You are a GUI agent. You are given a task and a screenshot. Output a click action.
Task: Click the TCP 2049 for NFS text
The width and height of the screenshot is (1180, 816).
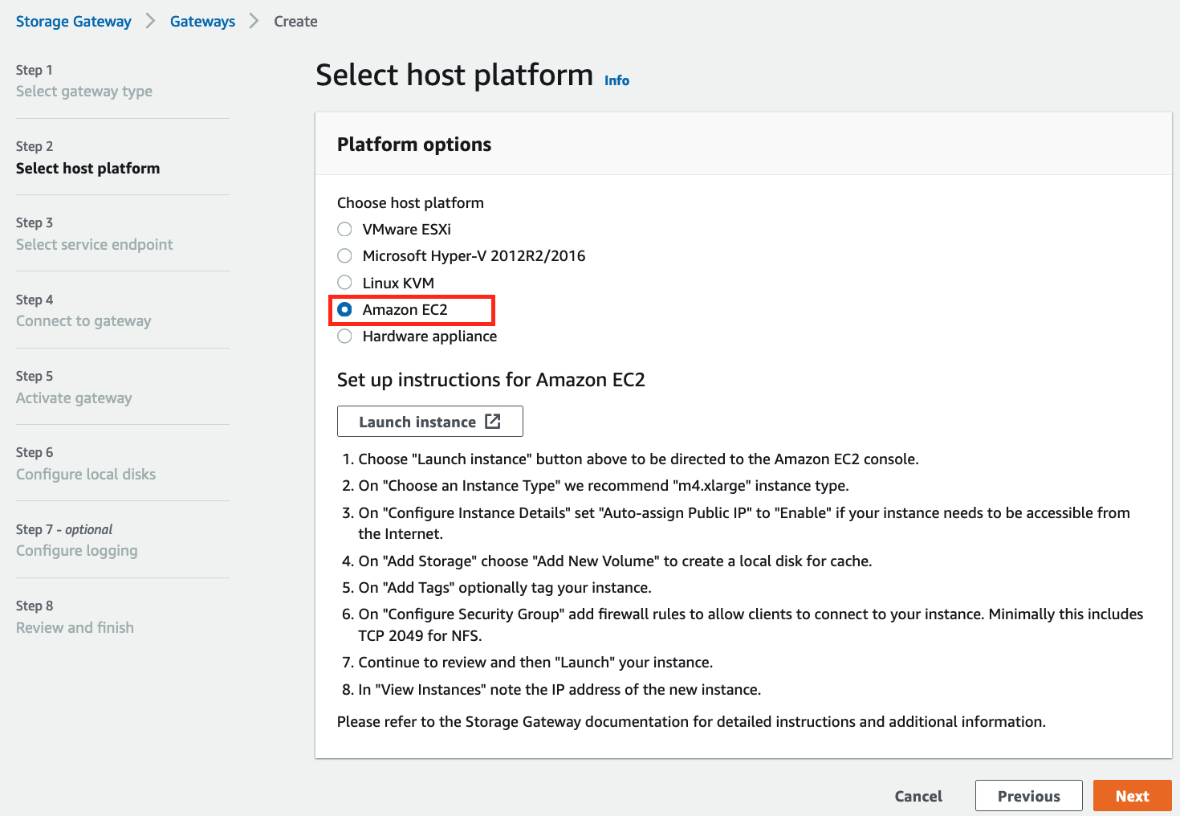tap(420, 635)
